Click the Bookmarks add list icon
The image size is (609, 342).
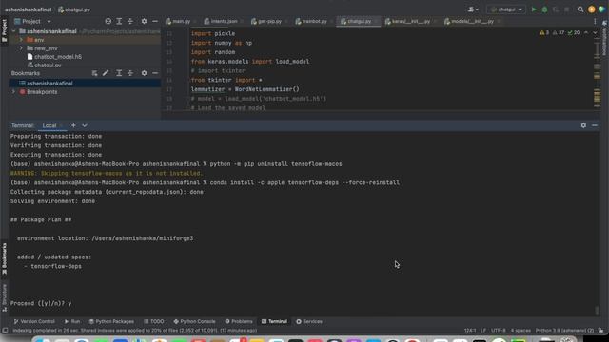pyautogui.click(x=94, y=73)
